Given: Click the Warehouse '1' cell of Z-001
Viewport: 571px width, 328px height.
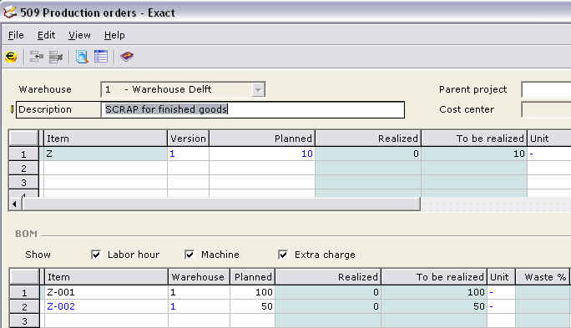Looking at the screenshot, I should (199, 292).
